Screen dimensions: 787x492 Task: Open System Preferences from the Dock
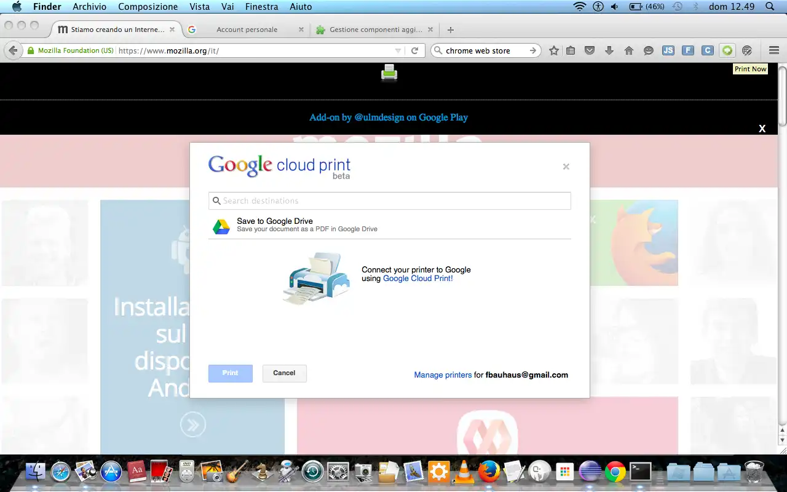tap(338, 472)
